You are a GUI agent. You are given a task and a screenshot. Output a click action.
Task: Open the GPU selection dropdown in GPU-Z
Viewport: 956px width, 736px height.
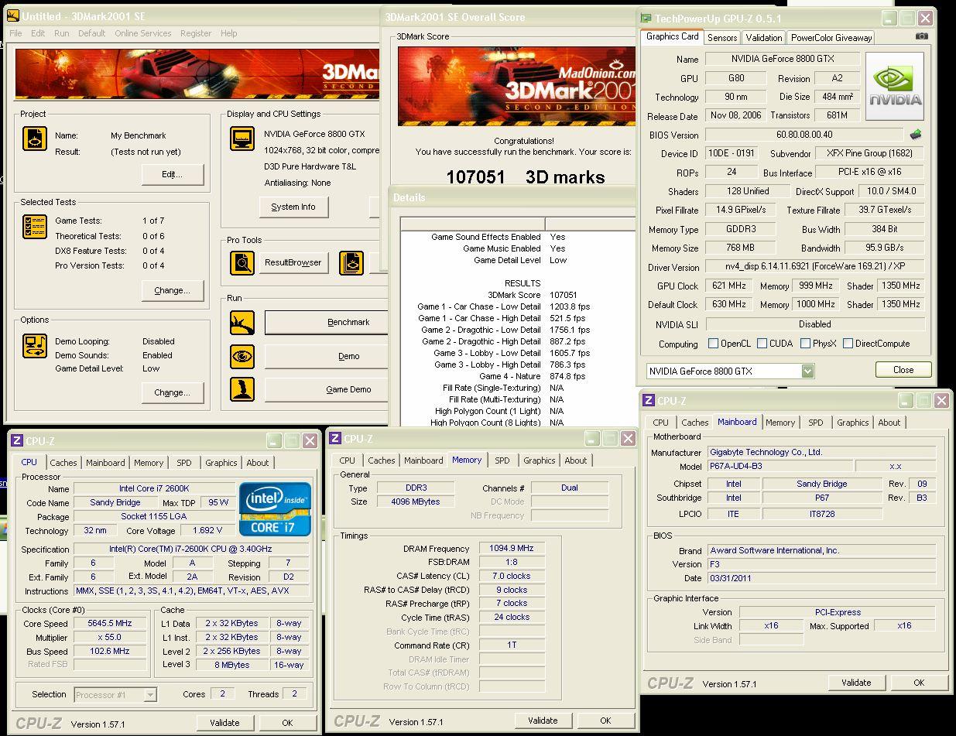807,371
